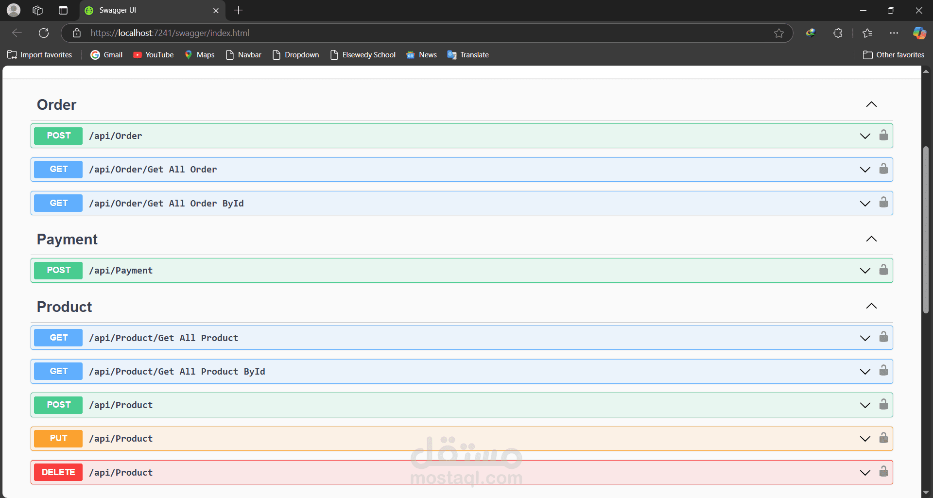Expand Get All Product chevron arrow
The width and height of the screenshot is (933, 498).
(865, 338)
